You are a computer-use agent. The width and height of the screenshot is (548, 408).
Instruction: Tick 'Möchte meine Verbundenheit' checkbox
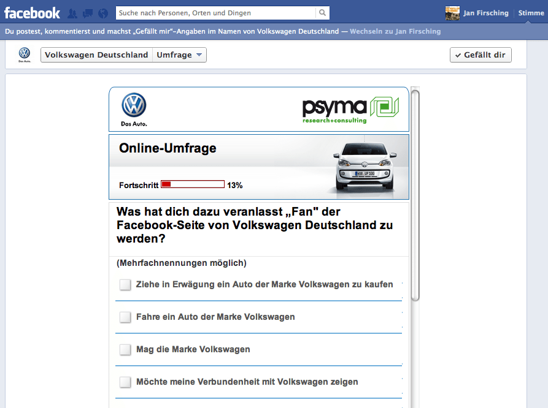[125, 382]
